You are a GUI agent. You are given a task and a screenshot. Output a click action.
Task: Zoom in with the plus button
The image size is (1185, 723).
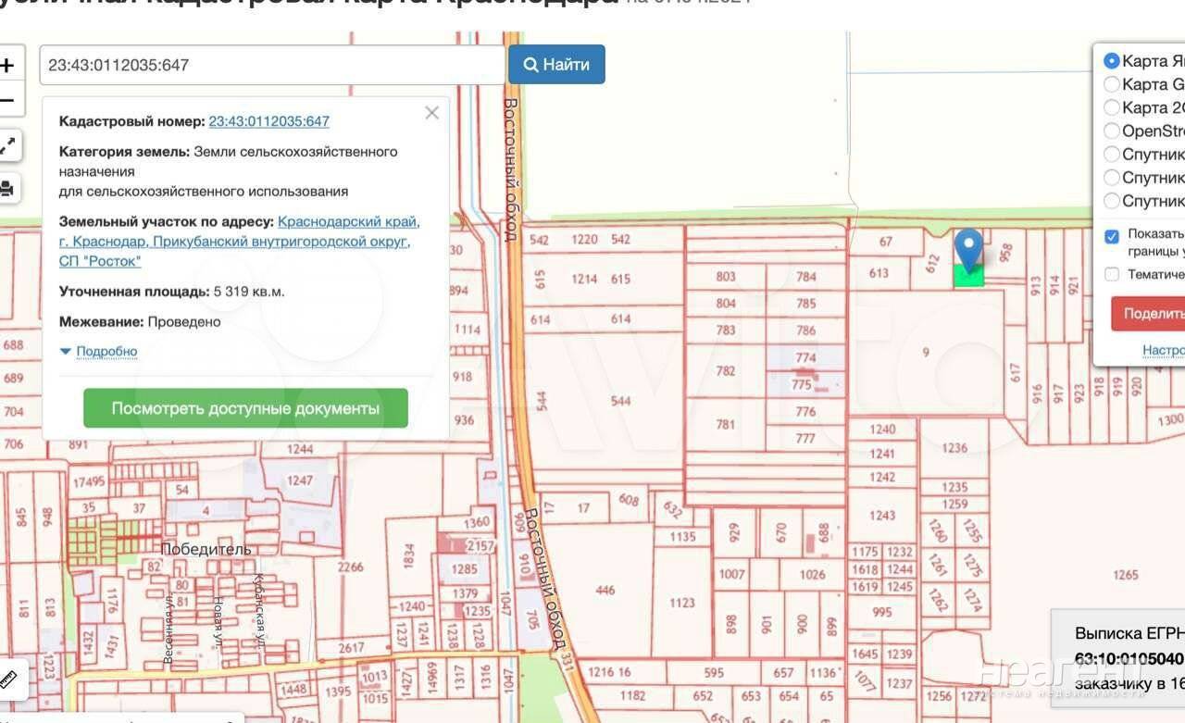pos(7,66)
